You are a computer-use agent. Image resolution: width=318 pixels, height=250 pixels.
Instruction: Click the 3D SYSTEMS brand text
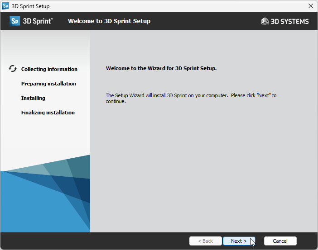289,21
